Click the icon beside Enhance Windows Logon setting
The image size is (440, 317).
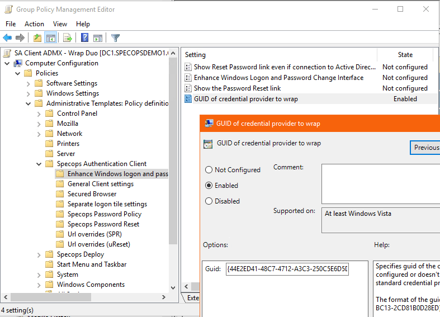click(188, 78)
